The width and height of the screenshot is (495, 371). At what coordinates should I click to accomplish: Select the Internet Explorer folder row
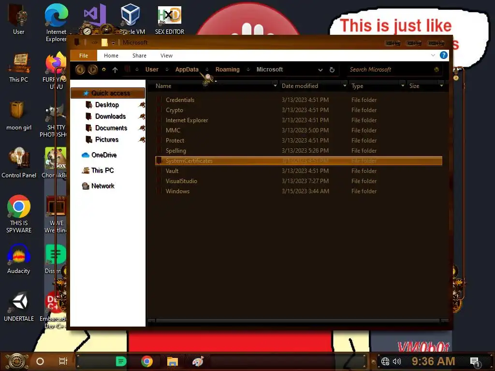[299, 120]
